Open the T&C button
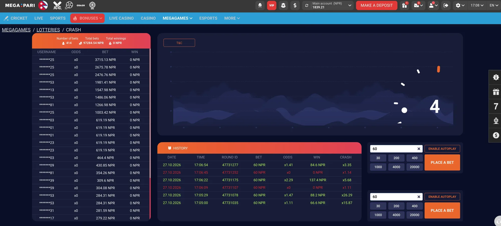The width and height of the screenshot is (501, 226). tap(179, 43)
